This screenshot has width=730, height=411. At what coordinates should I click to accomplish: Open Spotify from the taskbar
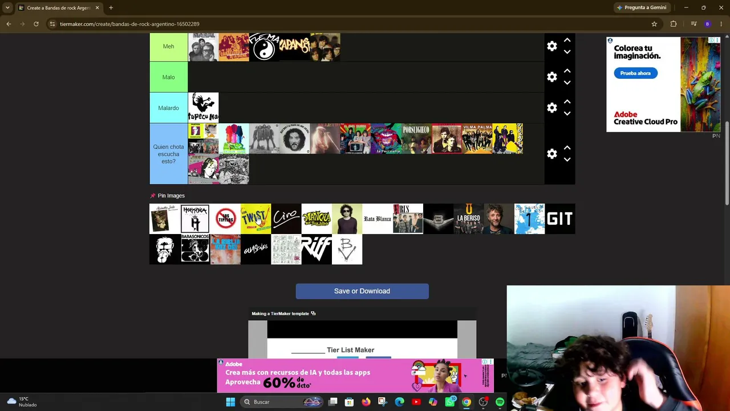(x=500, y=402)
